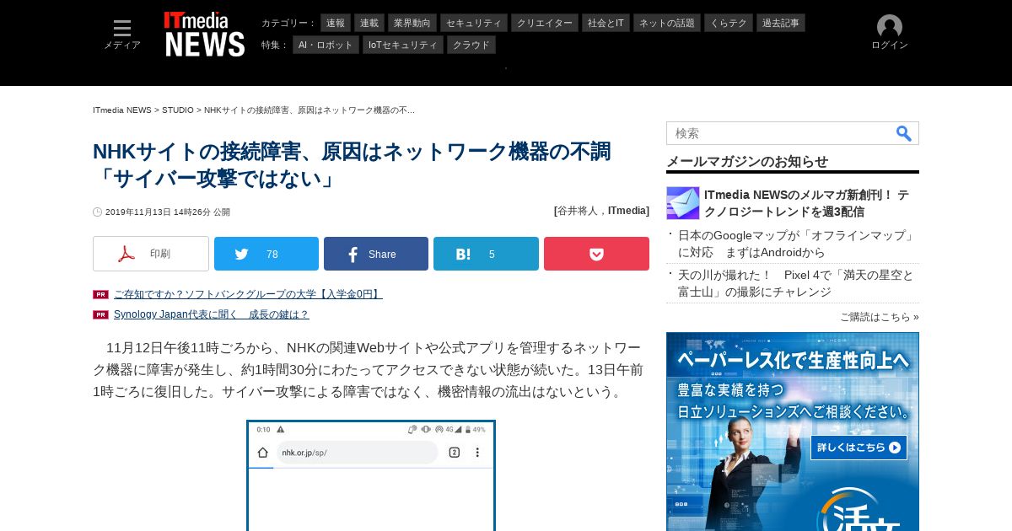Open the くらテク category
The height and width of the screenshot is (531, 1012).
[729, 23]
